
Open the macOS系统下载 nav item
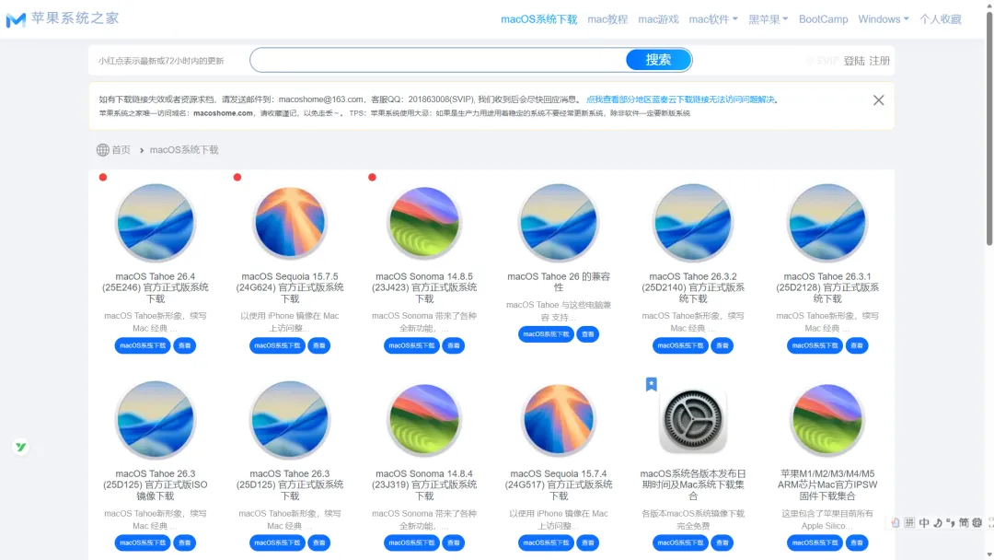(538, 19)
